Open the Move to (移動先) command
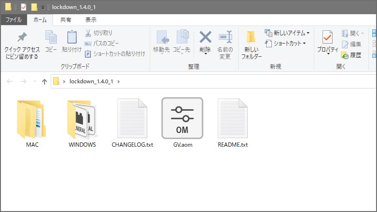This screenshot has height=212, width=377. 162,42
